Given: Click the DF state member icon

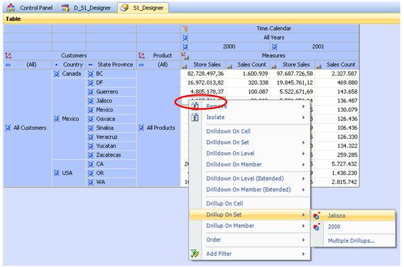Looking at the screenshot, I should (90, 83).
